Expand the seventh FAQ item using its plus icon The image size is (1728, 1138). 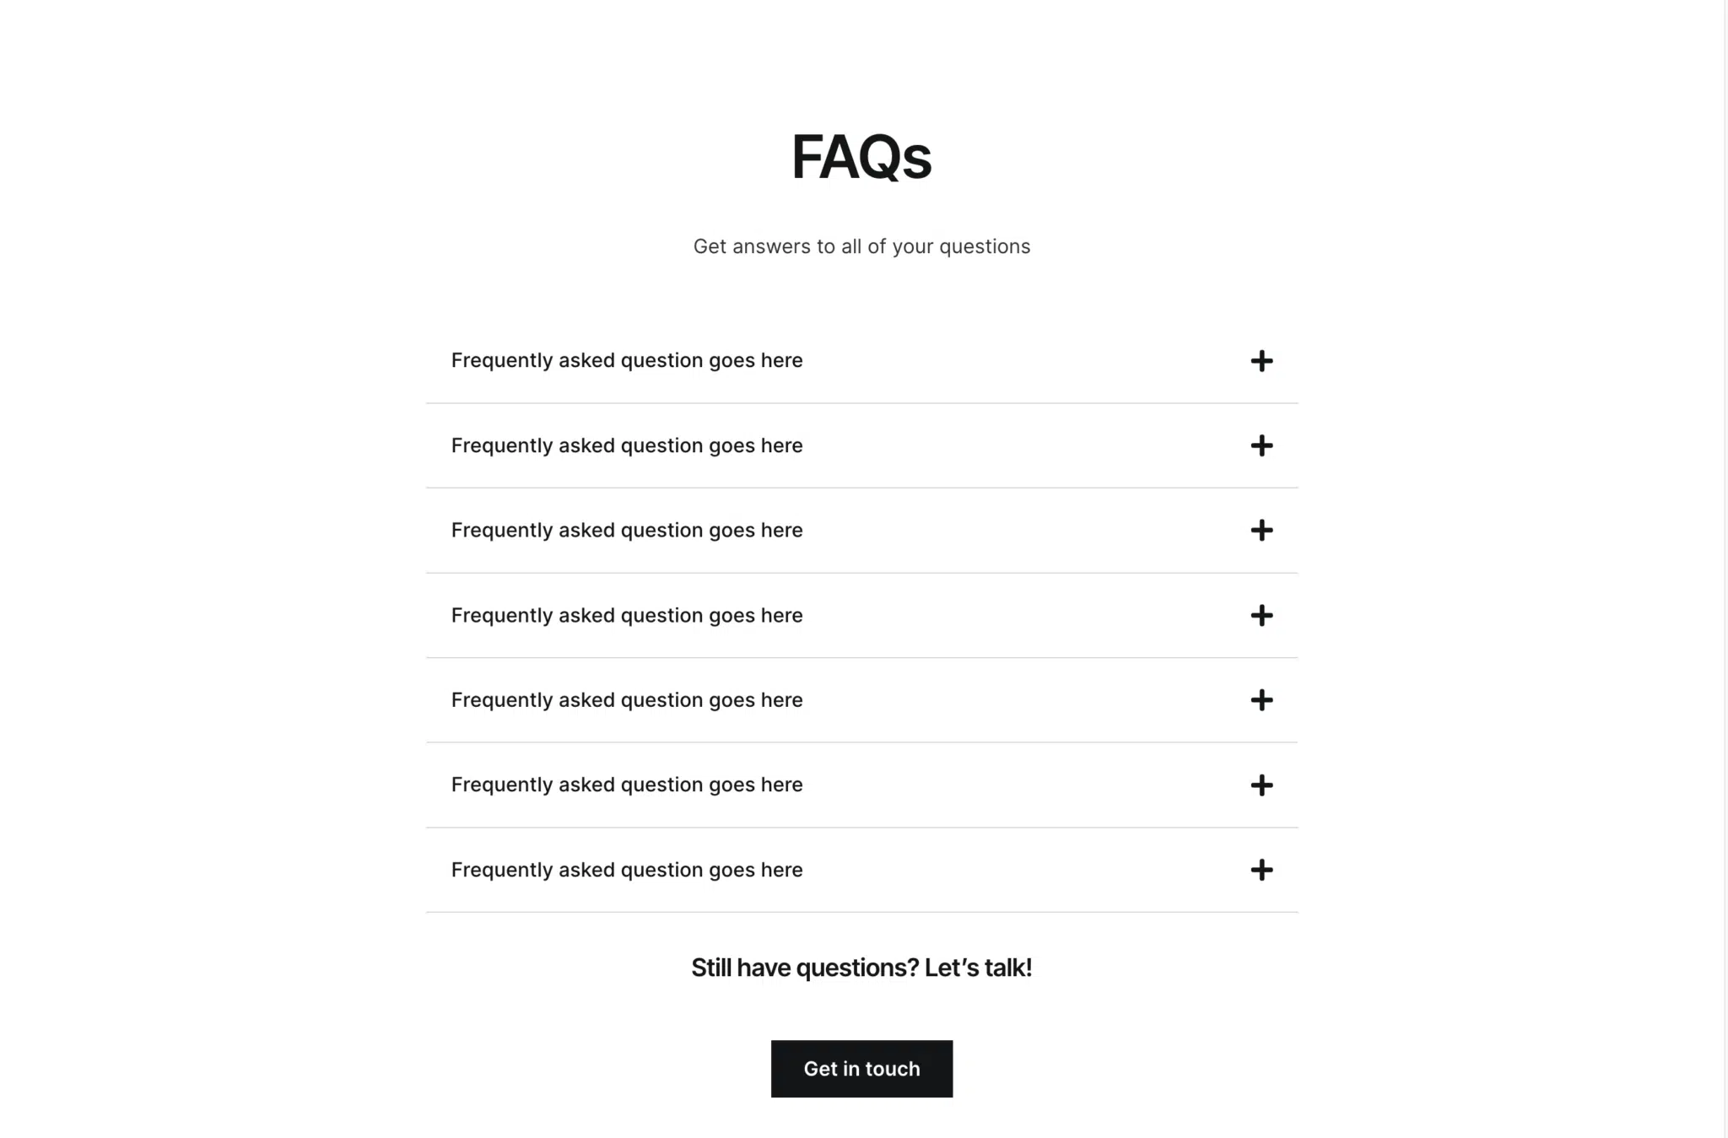point(1262,870)
